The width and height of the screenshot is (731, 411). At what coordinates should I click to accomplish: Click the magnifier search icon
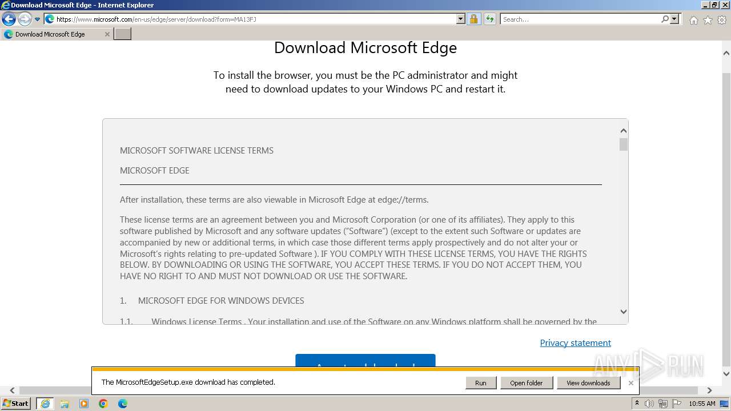click(665, 19)
